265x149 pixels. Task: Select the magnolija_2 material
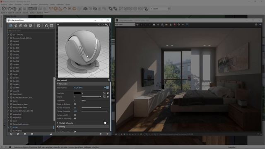tap(17, 118)
